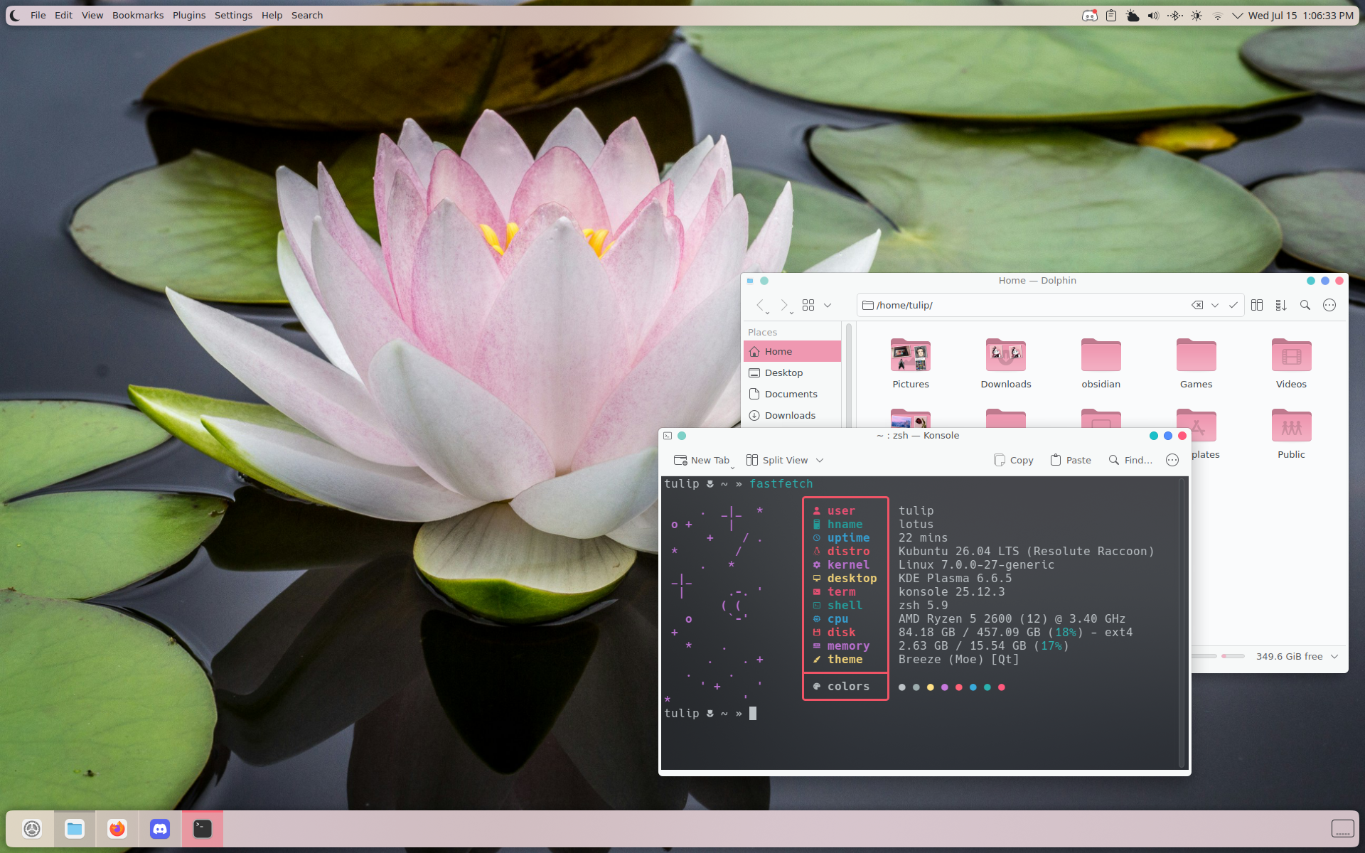This screenshot has height=853, width=1365.
Task: Expand the 349.6 GiB free dropdown
Action: click(x=1334, y=656)
